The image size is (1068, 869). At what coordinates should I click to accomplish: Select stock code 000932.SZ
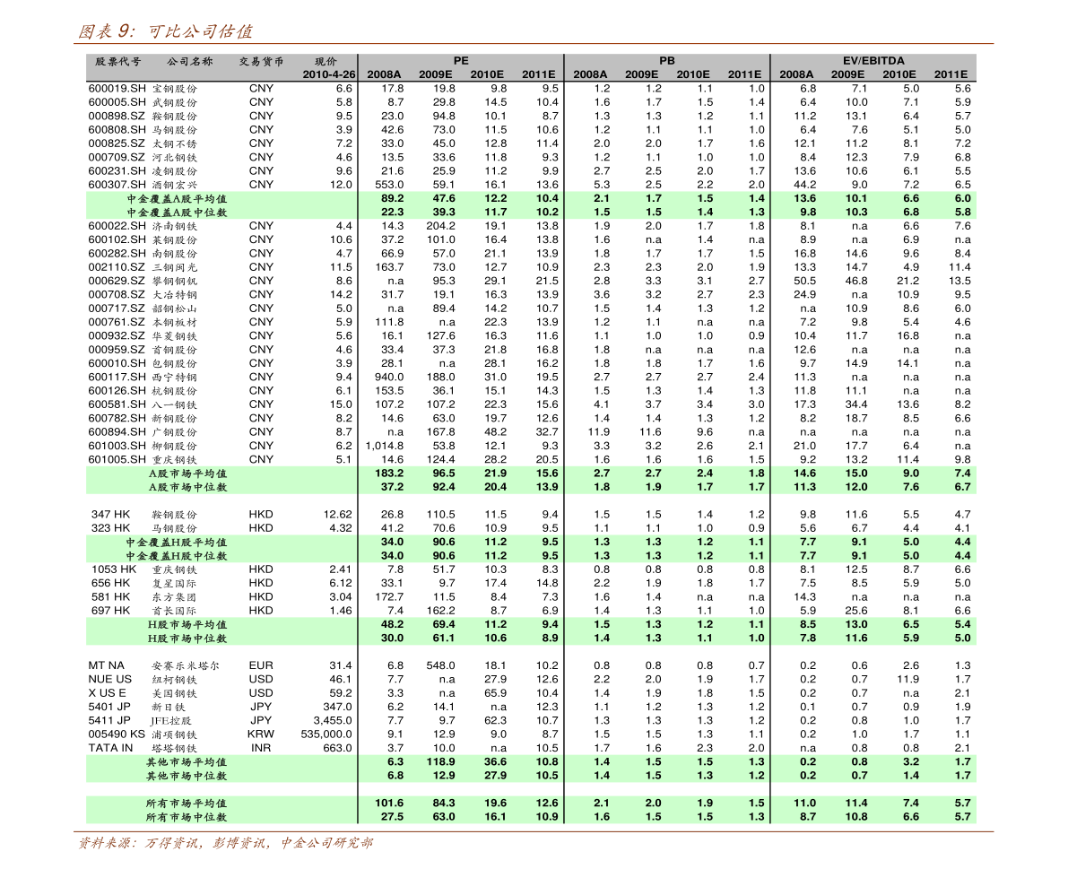pyautogui.click(x=117, y=335)
